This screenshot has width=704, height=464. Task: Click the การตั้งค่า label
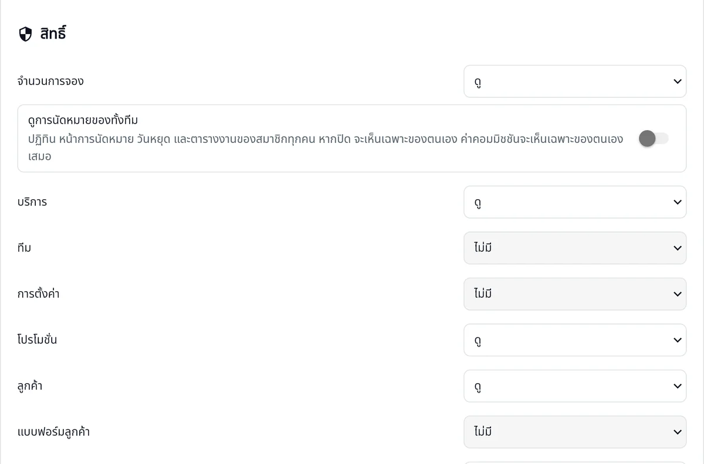tap(39, 294)
